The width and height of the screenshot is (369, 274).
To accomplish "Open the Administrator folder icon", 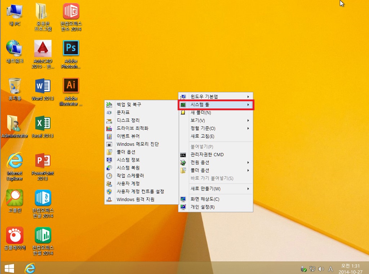I will [x=14, y=126].
